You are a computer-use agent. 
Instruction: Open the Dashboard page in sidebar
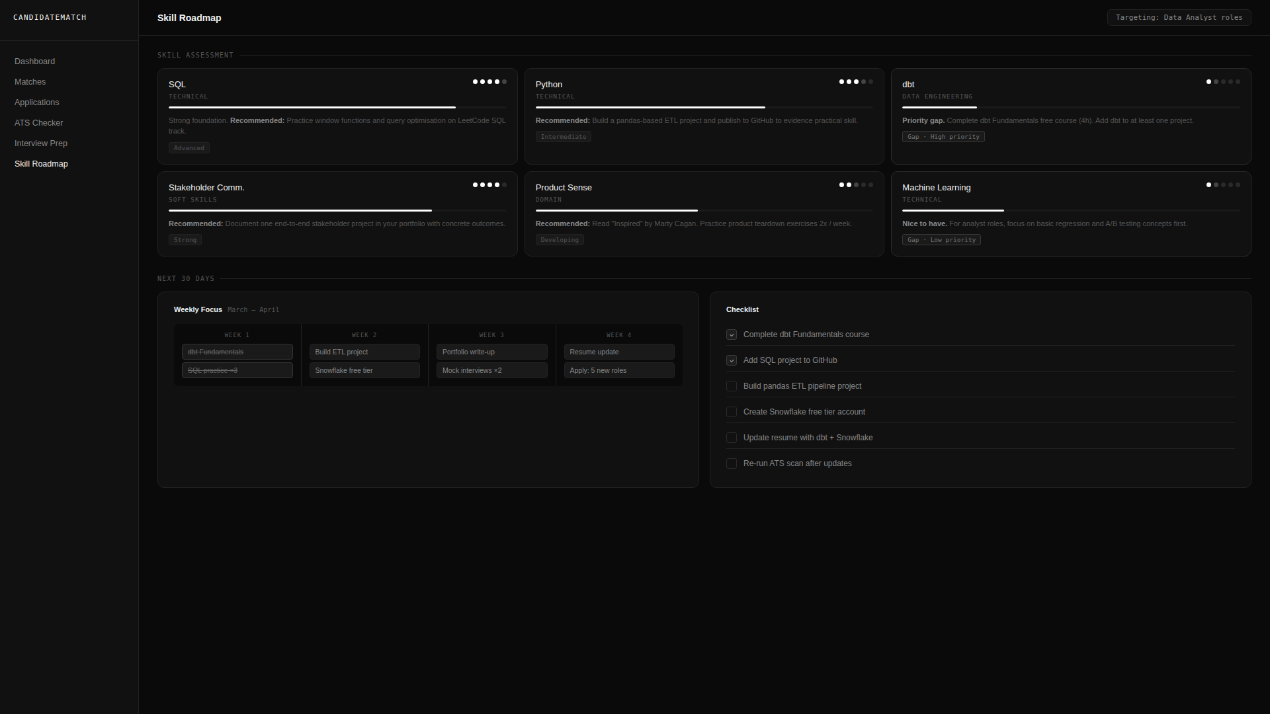[35, 61]
